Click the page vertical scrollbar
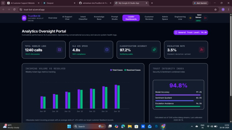The height and width of the screenshot is (130, 232). tap(231, 56)
